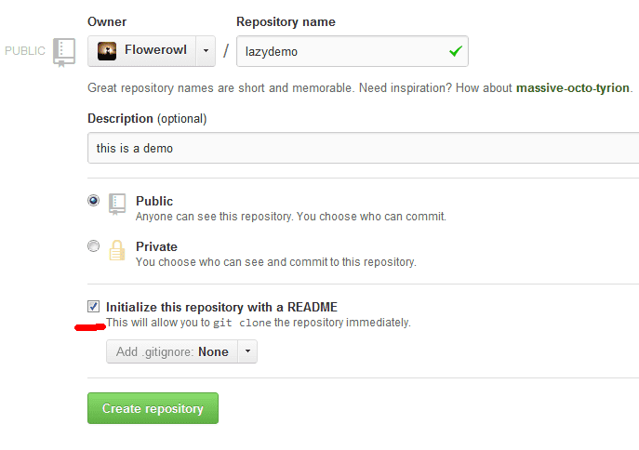Click the bold "Private" option label
Screen dimensions: 639x450
click(x=156, y=246)
